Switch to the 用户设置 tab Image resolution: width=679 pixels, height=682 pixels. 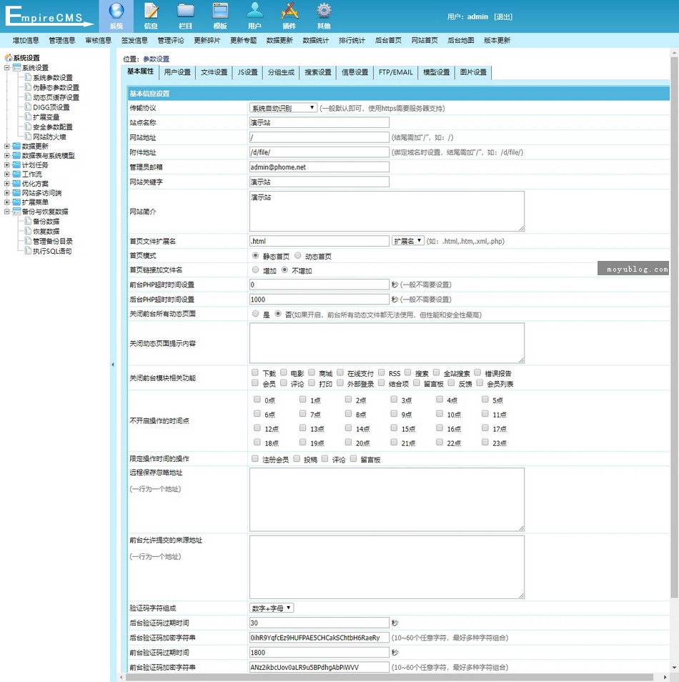(x=177, y=72)
